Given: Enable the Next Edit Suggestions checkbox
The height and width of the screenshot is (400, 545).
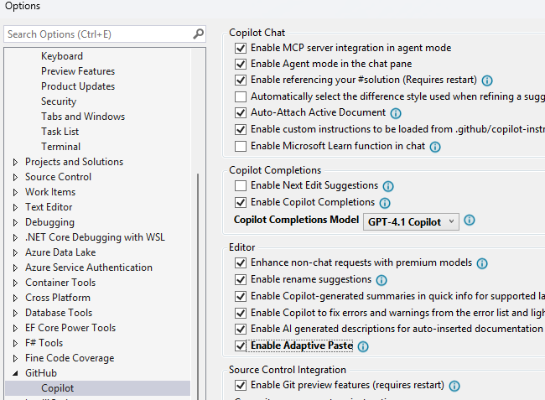Looking at the screenshot, I should point(241,186).
